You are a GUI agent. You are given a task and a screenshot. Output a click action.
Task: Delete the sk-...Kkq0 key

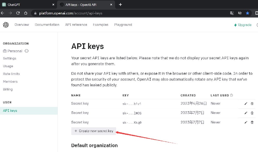[252, 122]
